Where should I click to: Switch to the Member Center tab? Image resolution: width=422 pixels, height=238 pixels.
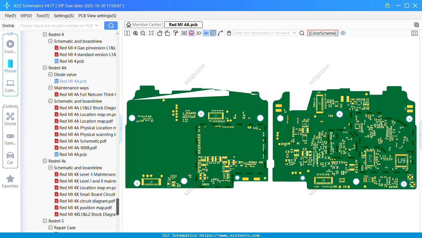pos(144,25)
